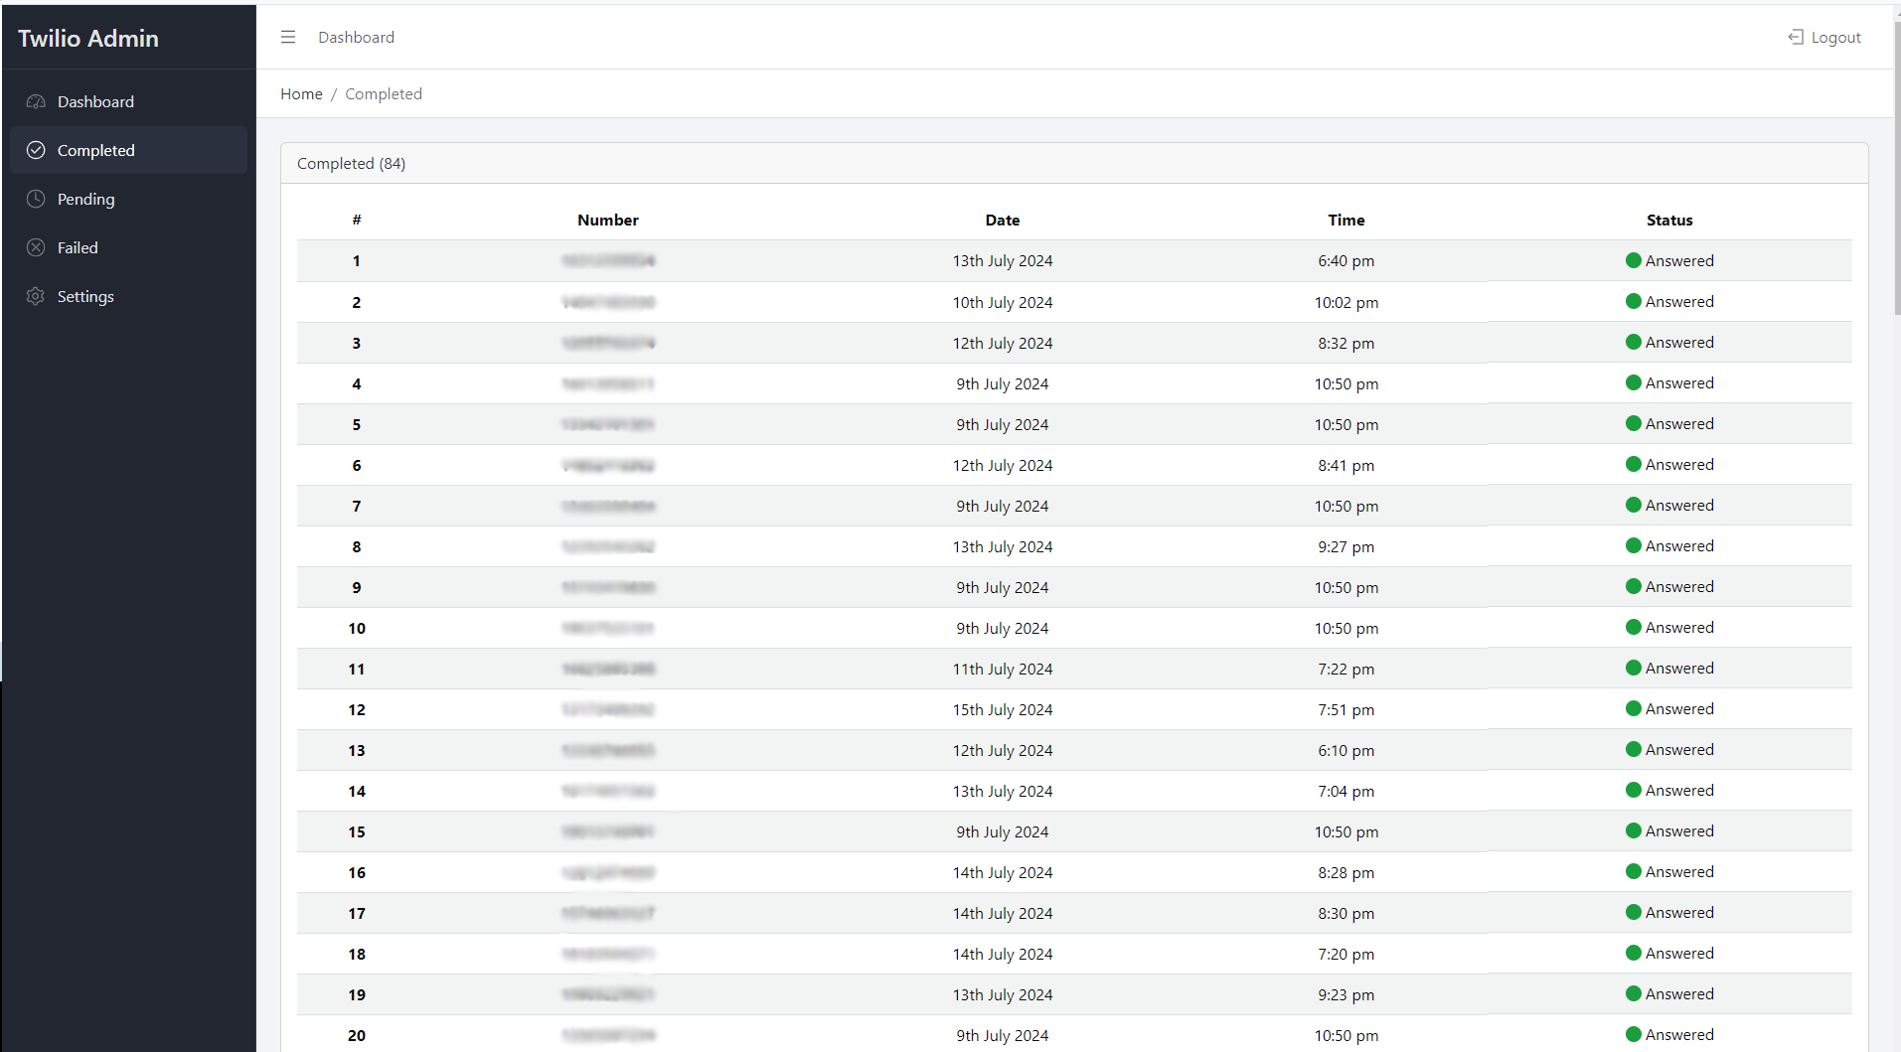Click the Settings gear icon in sidebar

(36, 296)
